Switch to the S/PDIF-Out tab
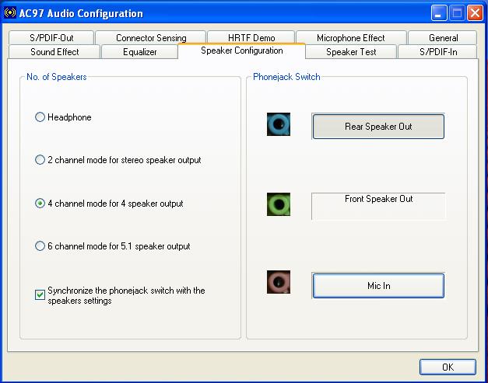Viewport: 488px width, 383px height. [51, 37]
